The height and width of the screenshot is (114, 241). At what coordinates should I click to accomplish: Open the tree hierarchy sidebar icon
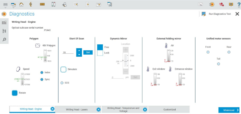coord(4,31)
